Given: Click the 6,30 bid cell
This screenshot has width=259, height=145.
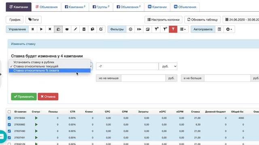Looking at the screenshot, I should pyautogui.click(x=198, y=124).
